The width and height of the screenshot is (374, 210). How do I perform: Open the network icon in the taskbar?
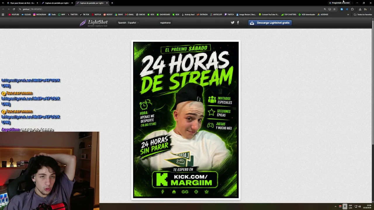coord(355,206)
